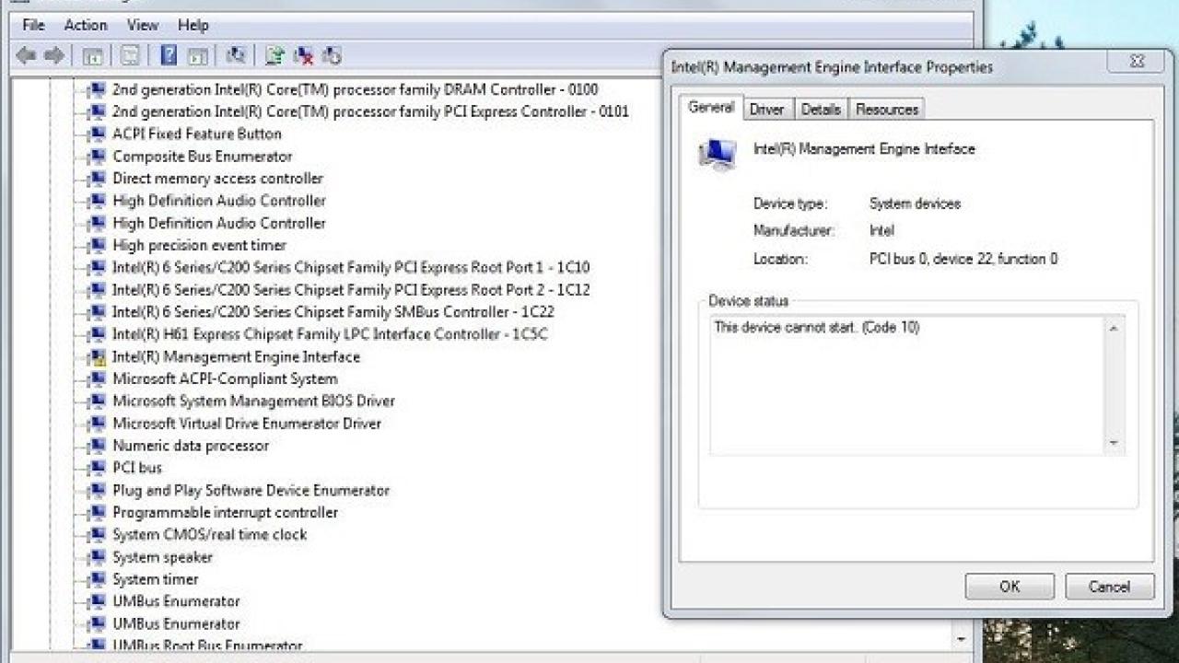Image resolution: width=1179 pixels, height=663 pixels.
Task: Select Programmable interrupt controller
Action: click(225, 513)
